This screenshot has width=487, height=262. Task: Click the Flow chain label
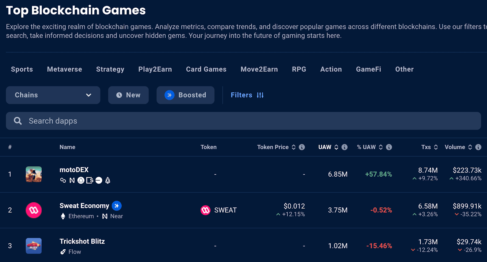(75, 252)
